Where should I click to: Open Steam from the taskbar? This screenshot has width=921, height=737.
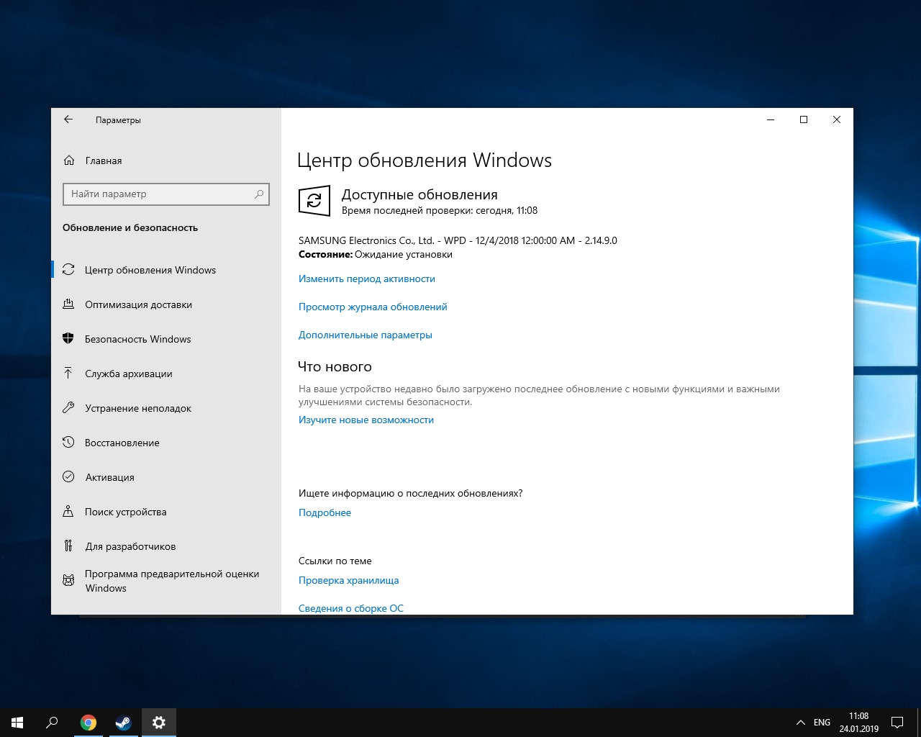click(124, 723)
